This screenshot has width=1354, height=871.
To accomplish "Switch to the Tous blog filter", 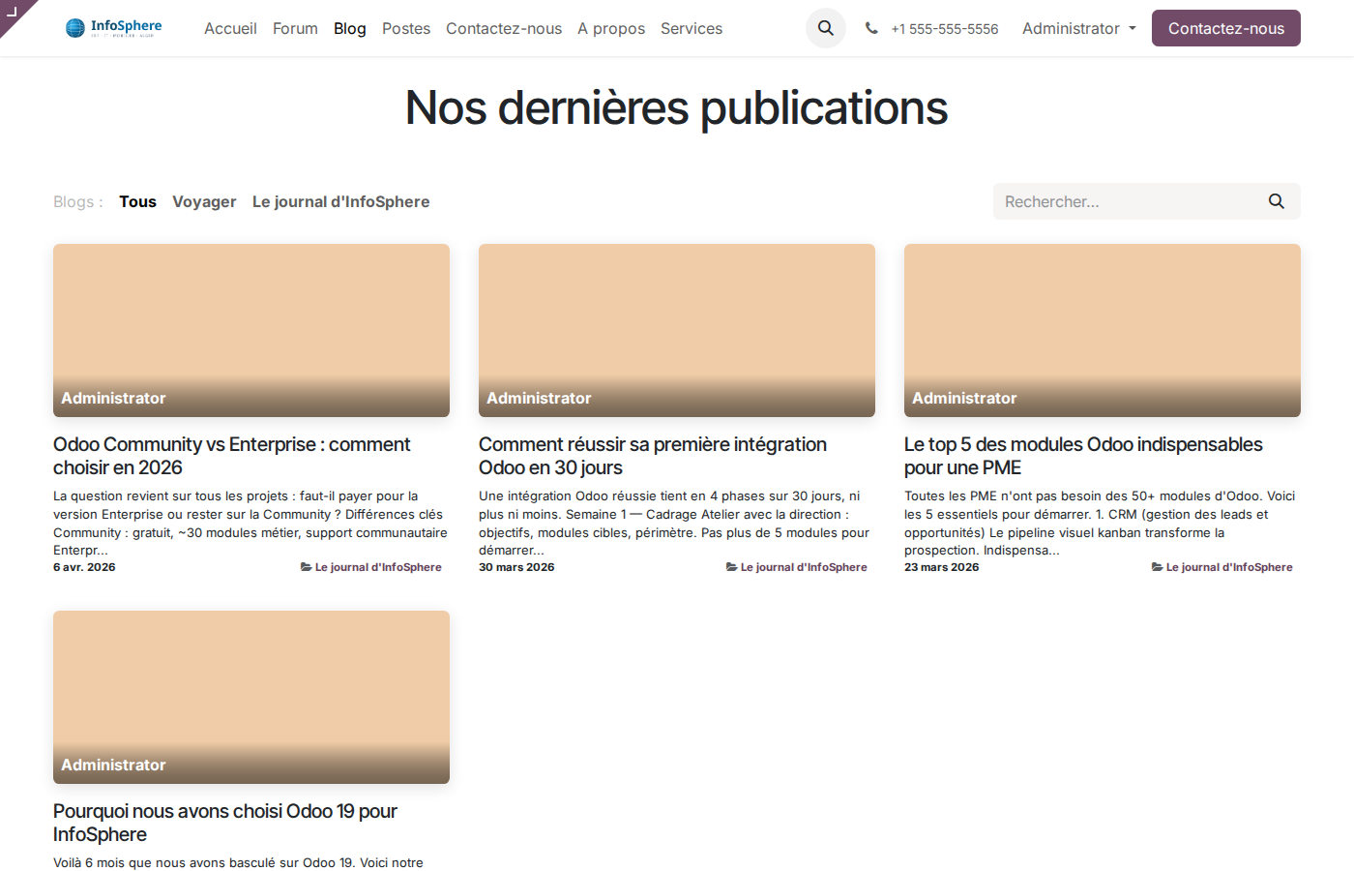I will pyautogui.click(x=137, y=201).
